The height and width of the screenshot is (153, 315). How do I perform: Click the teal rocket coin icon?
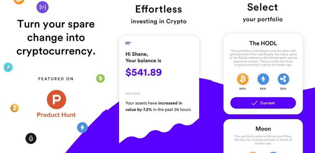tap(8, 67)
